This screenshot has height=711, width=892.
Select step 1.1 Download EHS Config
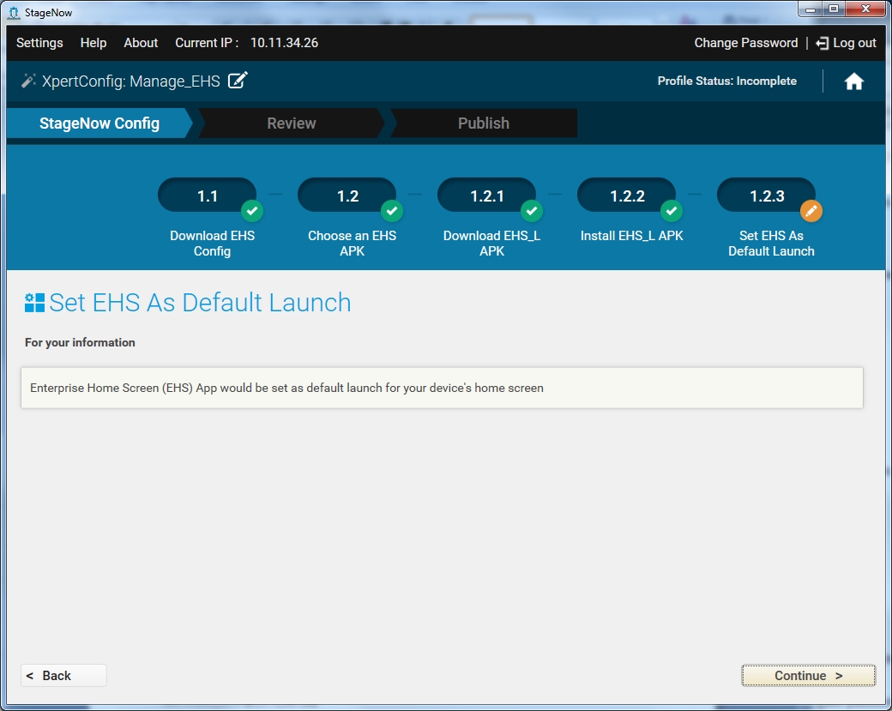click(x=208, y=196)
